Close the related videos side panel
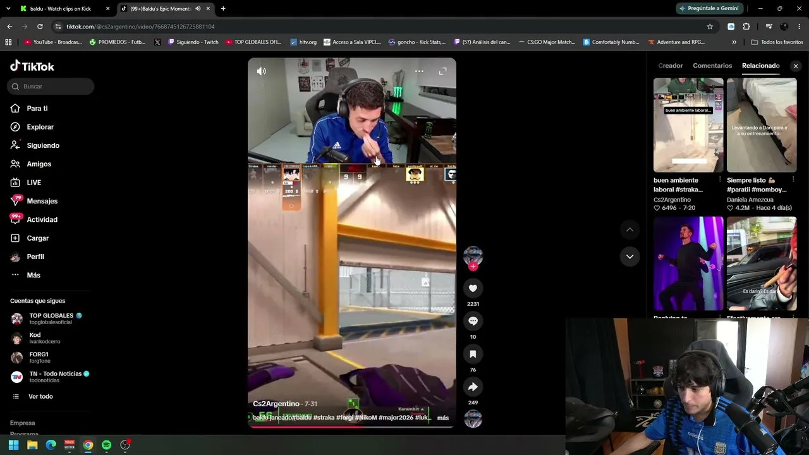The height and width of the screenshot is (455, 809). (x=796, y=66)
